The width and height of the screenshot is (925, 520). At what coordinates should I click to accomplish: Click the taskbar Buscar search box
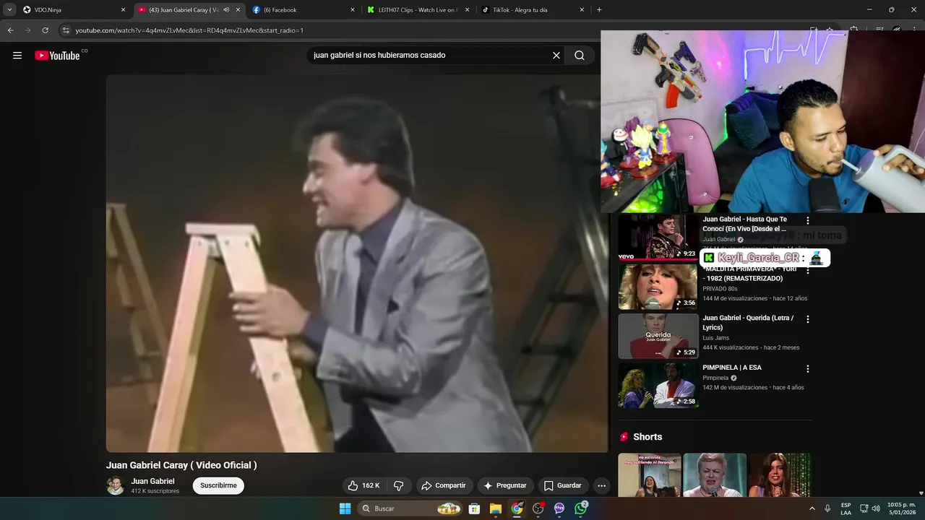[410, 508]
